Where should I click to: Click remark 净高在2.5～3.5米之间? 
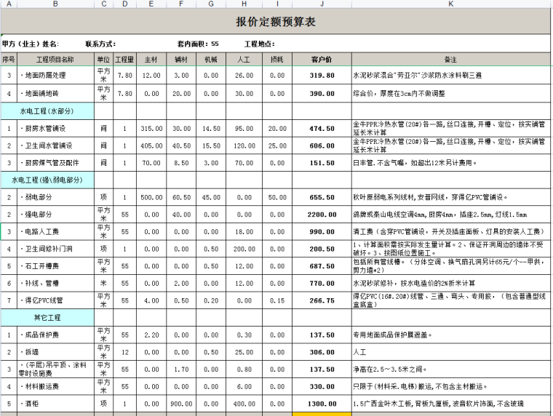450,369
